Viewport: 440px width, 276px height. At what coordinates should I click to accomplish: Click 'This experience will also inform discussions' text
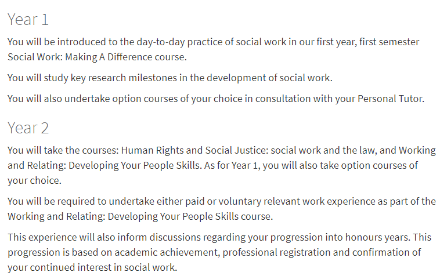point(104,237)
